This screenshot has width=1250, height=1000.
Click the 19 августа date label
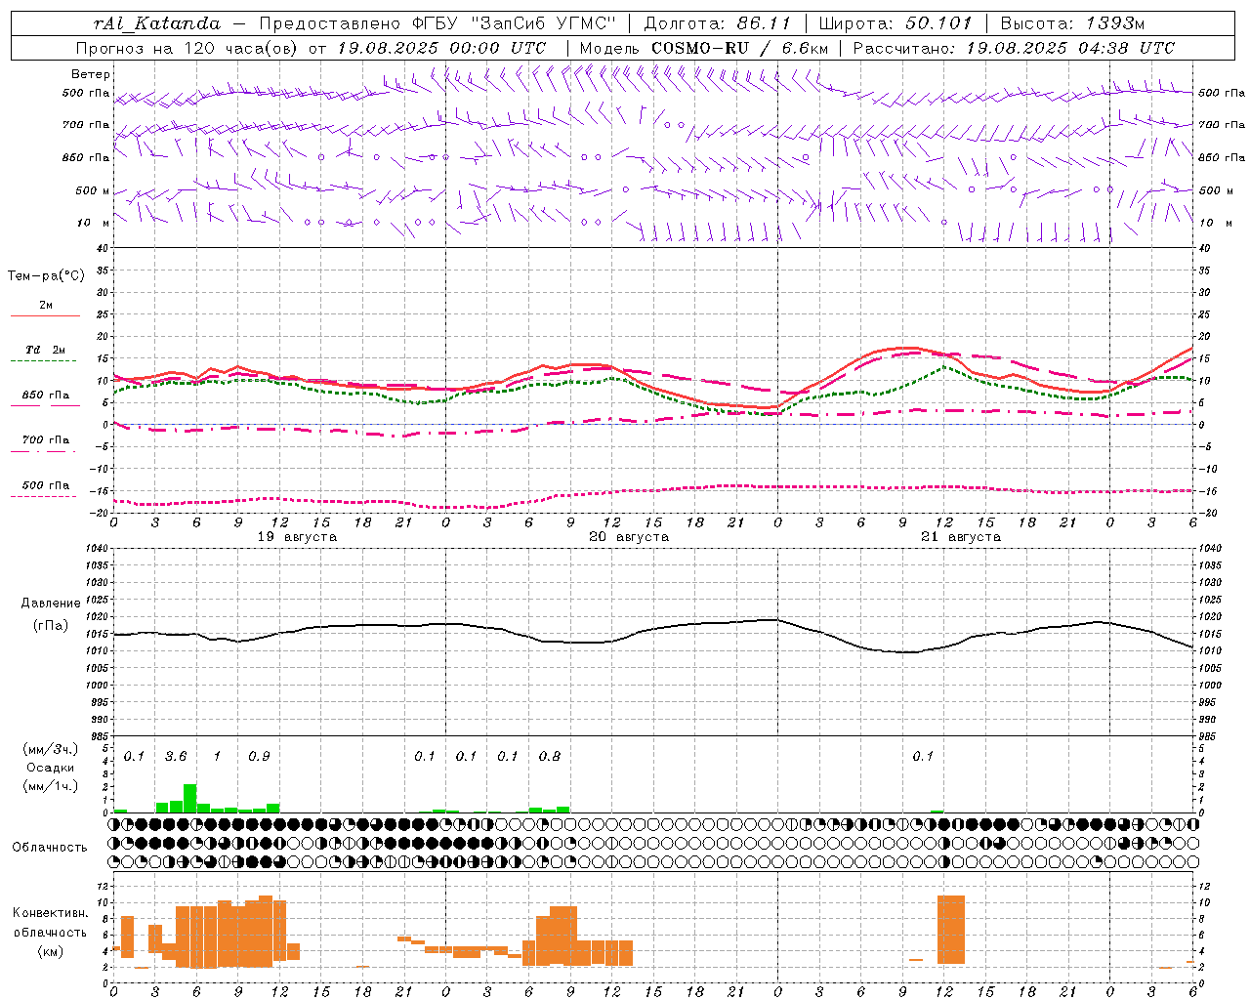(297, 537)
